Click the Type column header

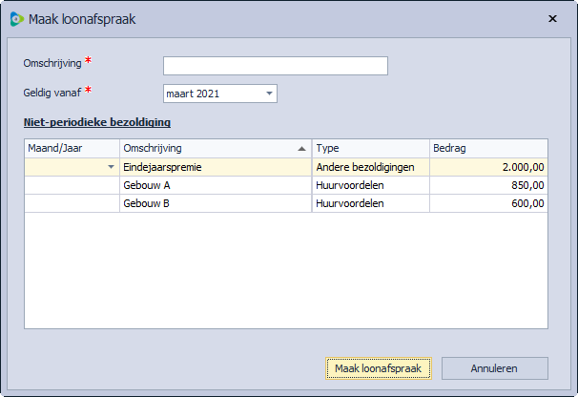(370, 148)
